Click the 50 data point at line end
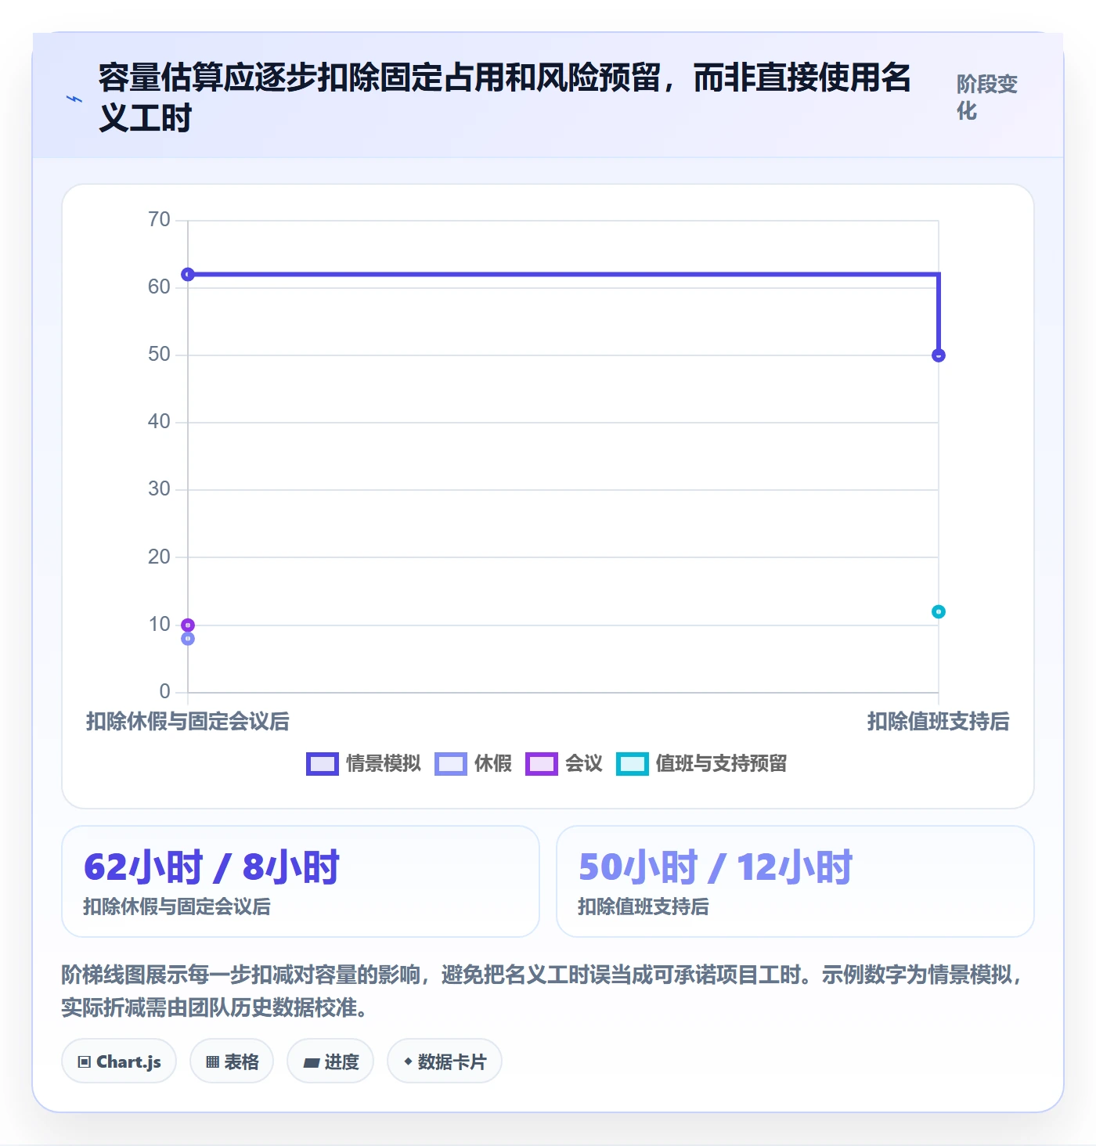This screenshot has height=1146, width=1096. (x=939, y=355)
